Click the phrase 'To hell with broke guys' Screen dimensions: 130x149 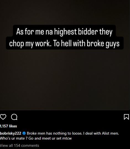point(87,43)
